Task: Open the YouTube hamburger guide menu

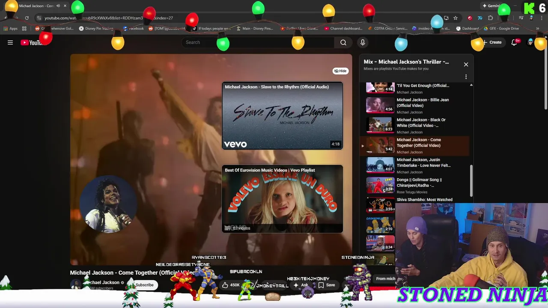Action: point(10,42)
